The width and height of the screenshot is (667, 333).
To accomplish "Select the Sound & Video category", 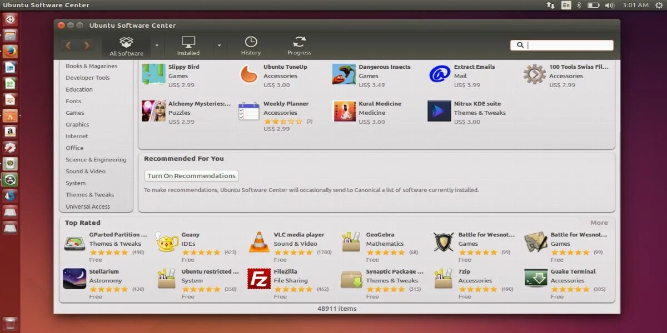I will [86, 171].
